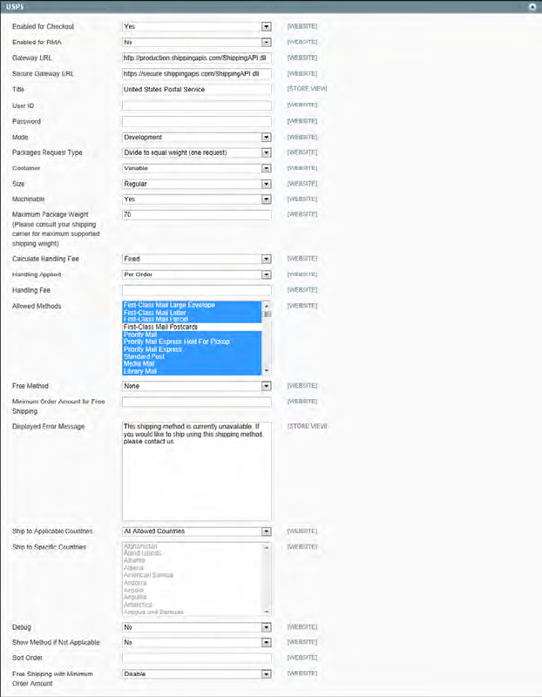Select First-Class Mail Parcel method
This screenshot has height=697, width=542.
[x=192, y=319]
